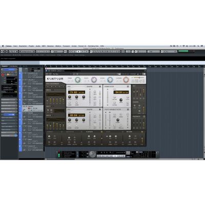
Task: Click the red record-enable button in the Inspector
Action: point(3,75)
